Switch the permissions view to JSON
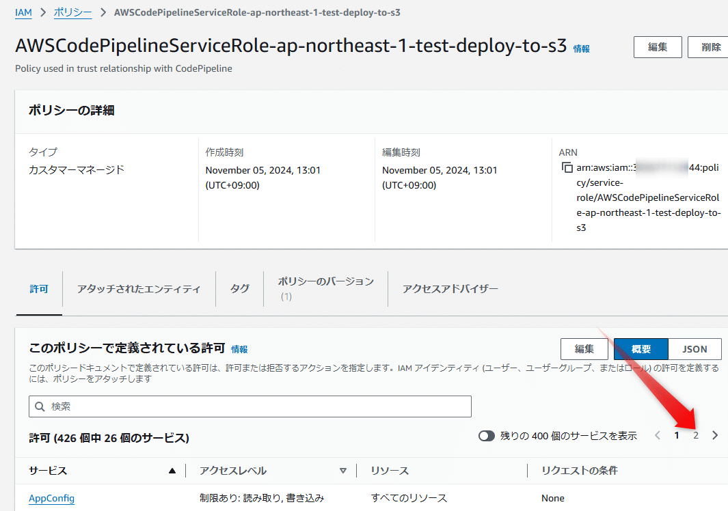This screenshot has height=511, width=728. (x=695, y=348)
